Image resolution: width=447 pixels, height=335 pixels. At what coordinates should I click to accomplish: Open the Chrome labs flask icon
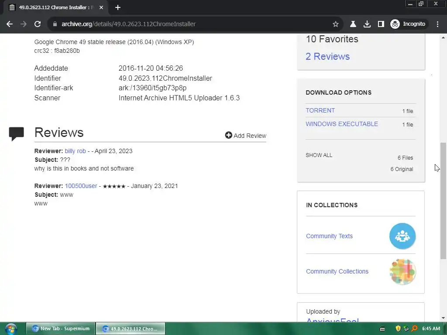(x=353, y=24)
